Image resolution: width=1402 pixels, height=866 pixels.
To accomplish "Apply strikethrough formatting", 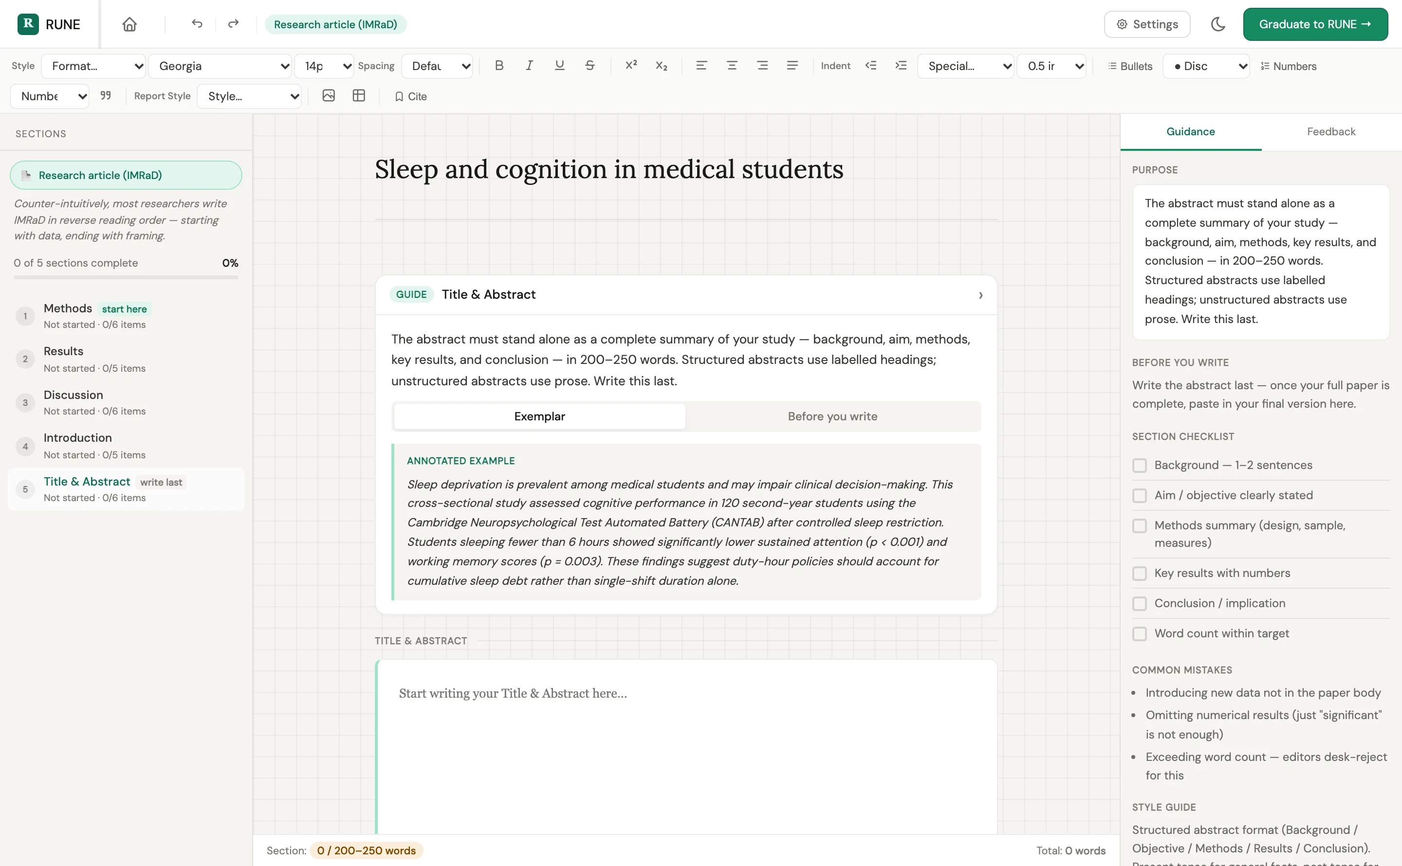I will point(590,66).
